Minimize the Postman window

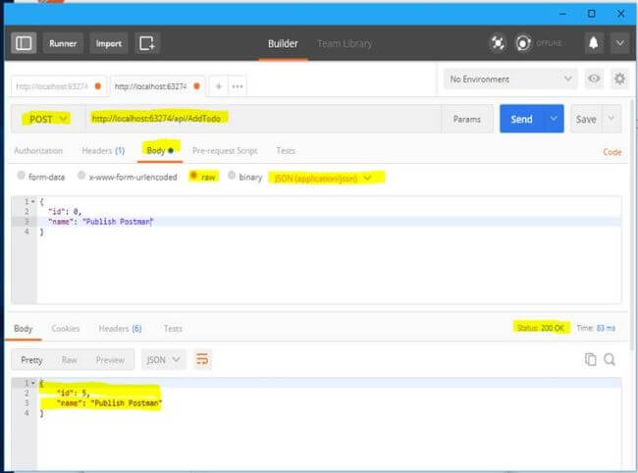tap(562, 14)
